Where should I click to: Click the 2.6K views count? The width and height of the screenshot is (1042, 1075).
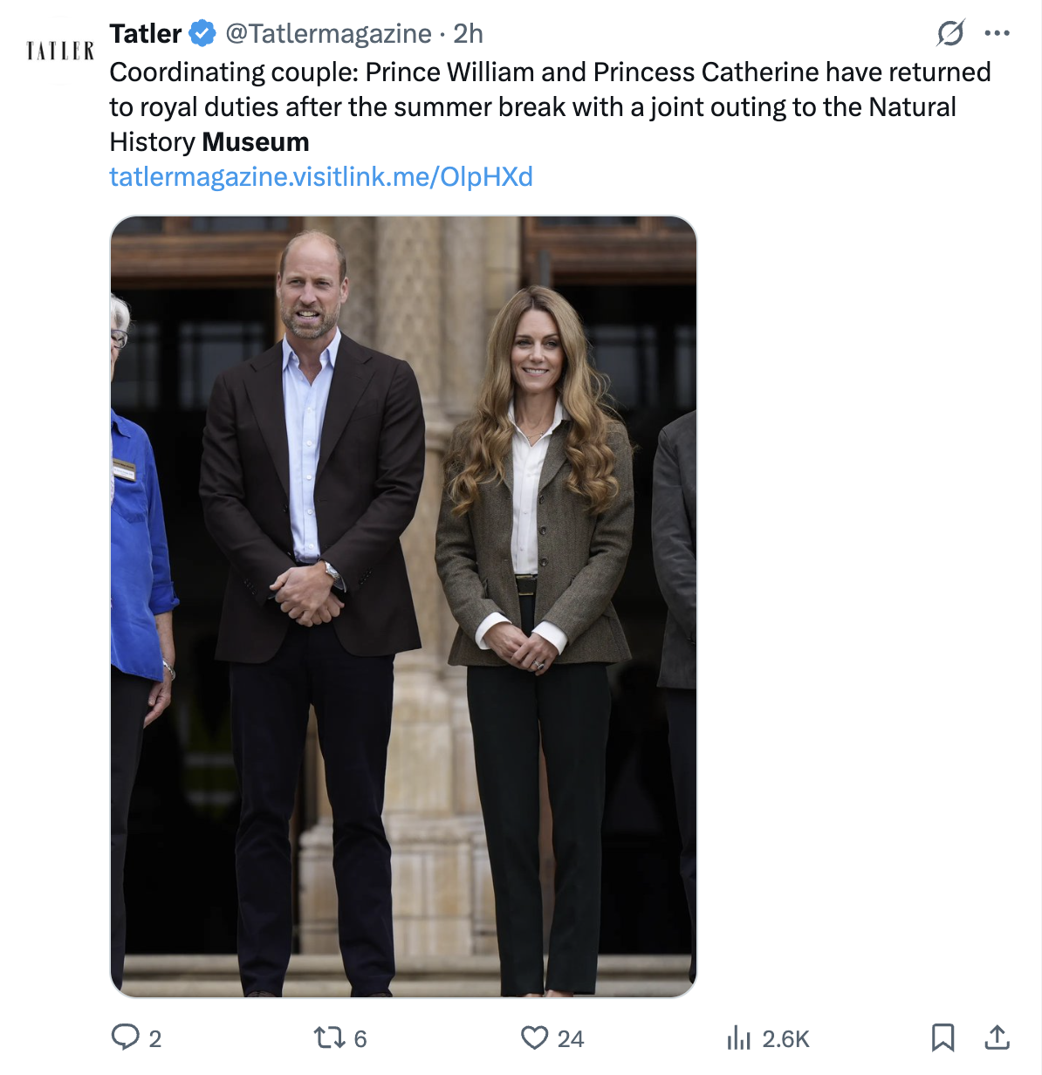tap(785, 1039)
